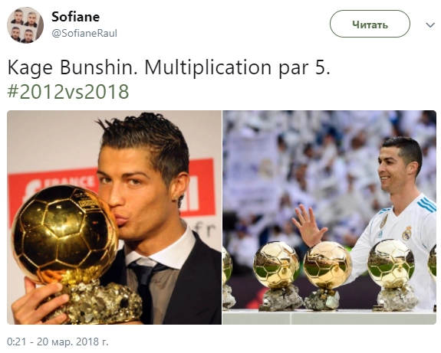Viewport: 441px width, 353px height.
Task: Click the large golden ball in left photo
Action: tap(64, 233)
